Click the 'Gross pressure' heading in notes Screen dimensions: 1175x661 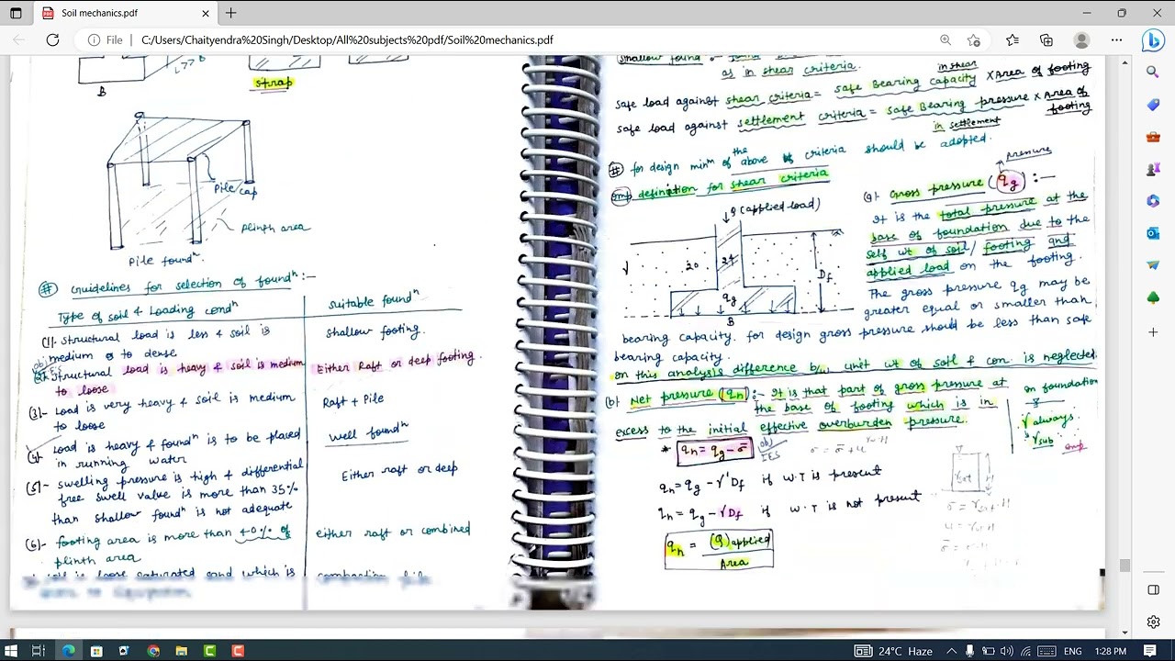pyautogui.click(x=936, y=189)
